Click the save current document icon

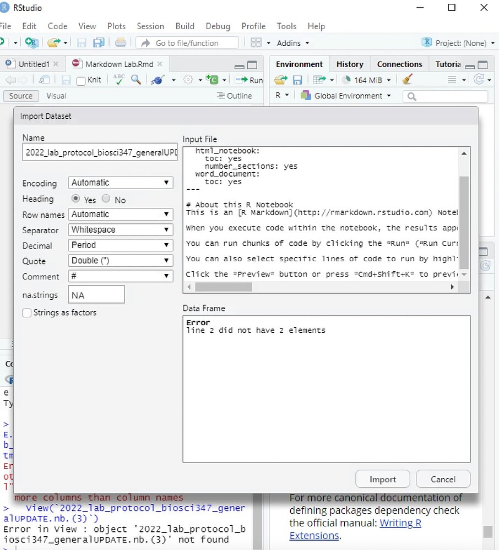[x=80, y=43]
